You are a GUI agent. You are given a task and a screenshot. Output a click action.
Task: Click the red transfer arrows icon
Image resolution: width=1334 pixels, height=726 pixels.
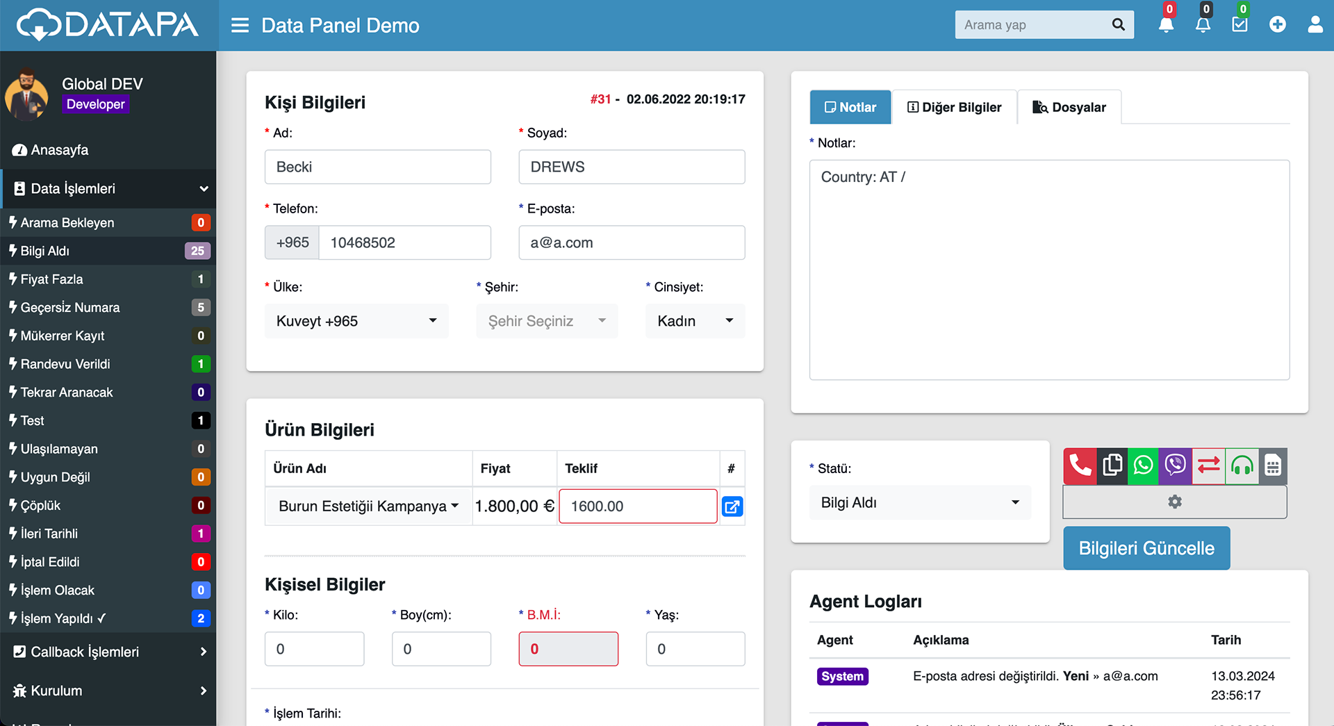coord(1209,465)
